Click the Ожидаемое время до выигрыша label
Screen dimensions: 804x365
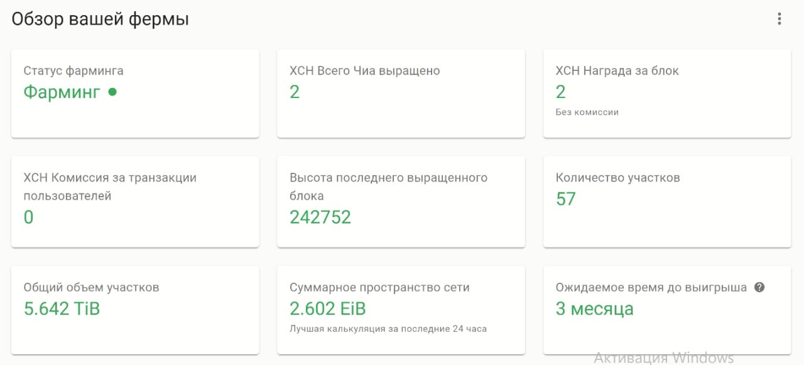point(651,288)
